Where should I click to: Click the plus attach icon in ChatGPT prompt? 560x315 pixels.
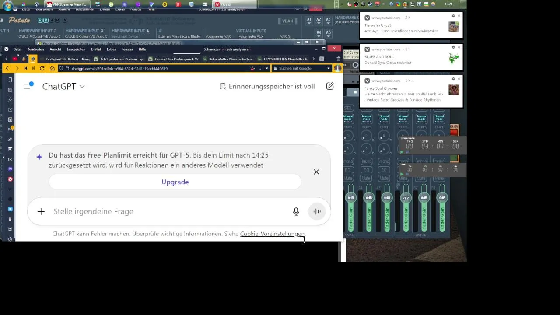[x=41, y=211]
